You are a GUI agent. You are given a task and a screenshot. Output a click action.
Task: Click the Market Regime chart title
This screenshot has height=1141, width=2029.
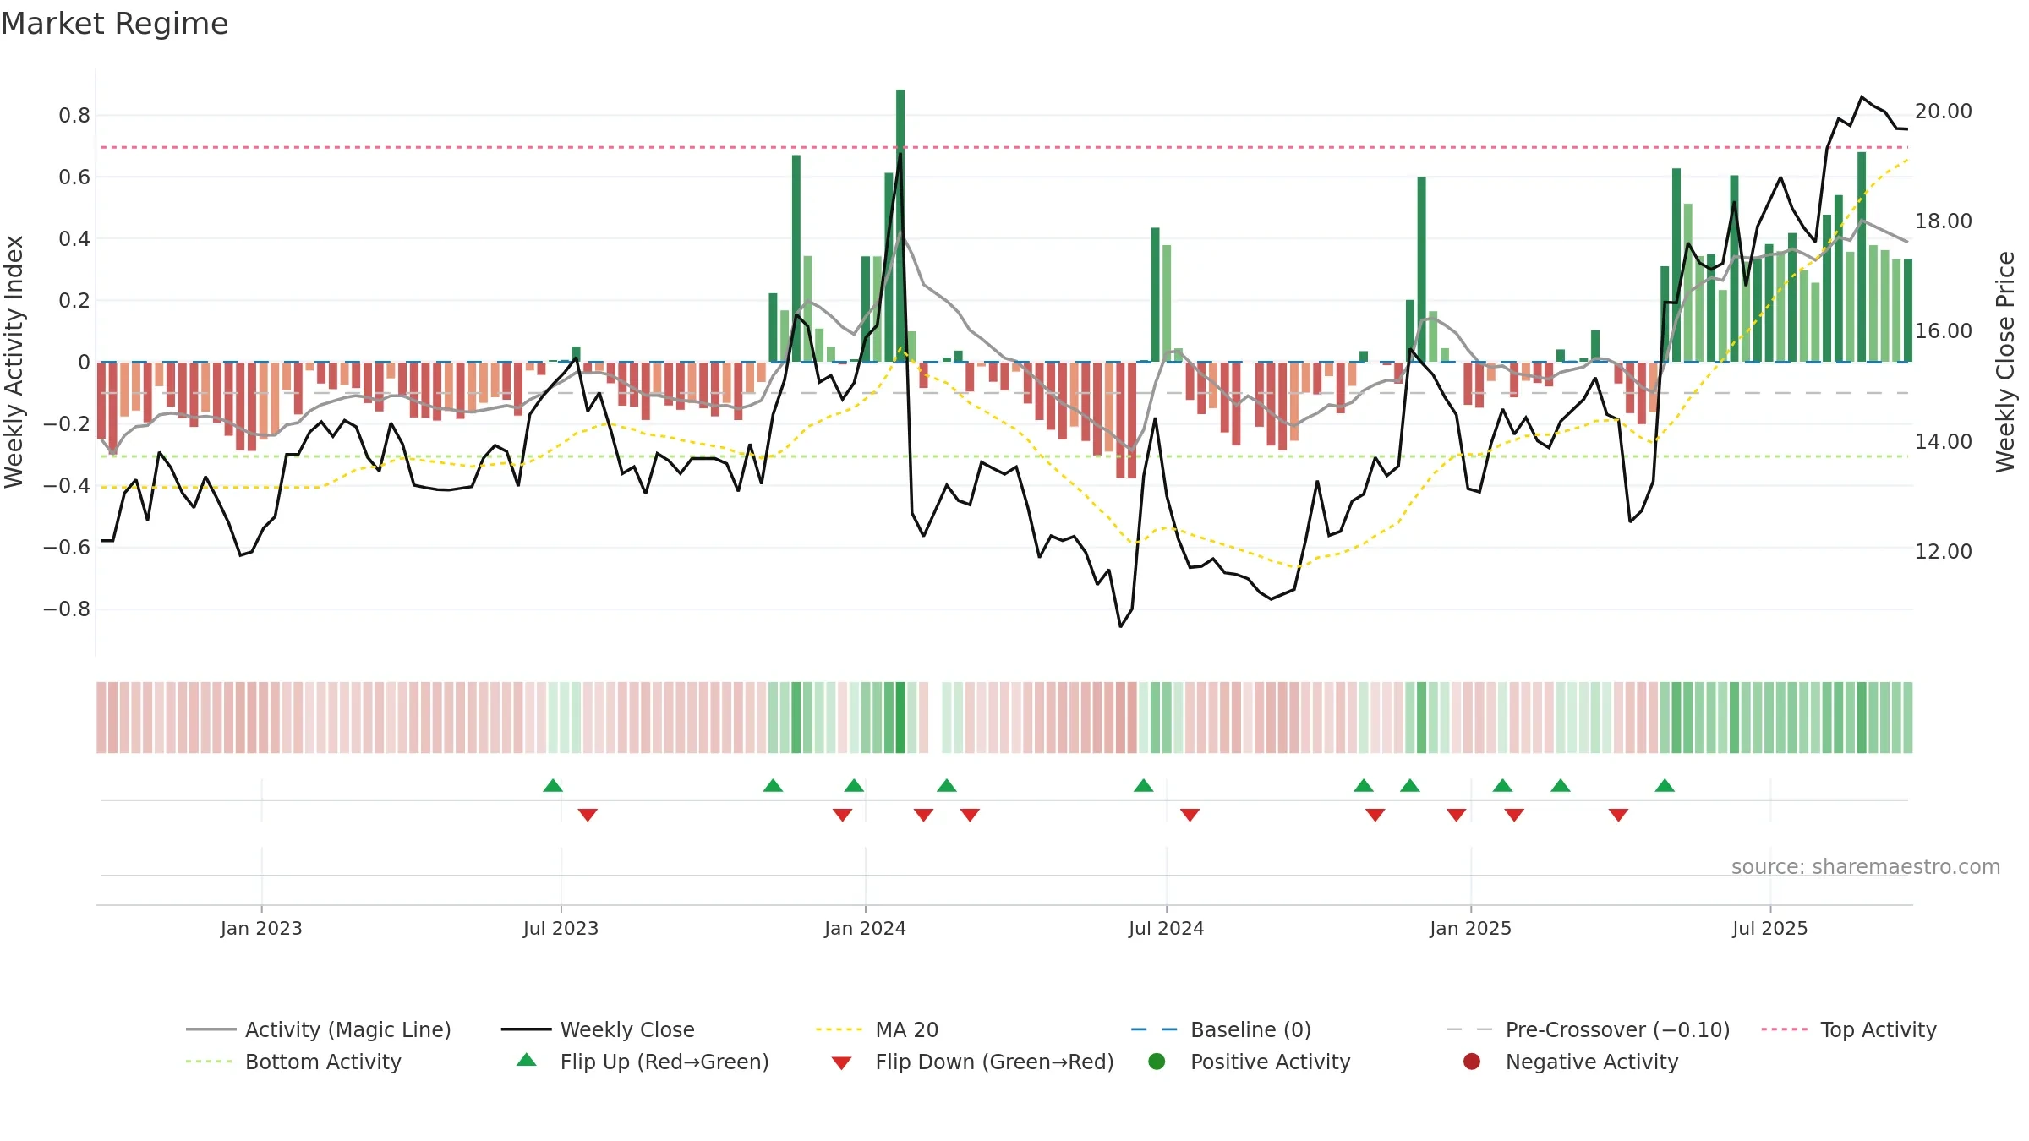click(x=114, y=24)
